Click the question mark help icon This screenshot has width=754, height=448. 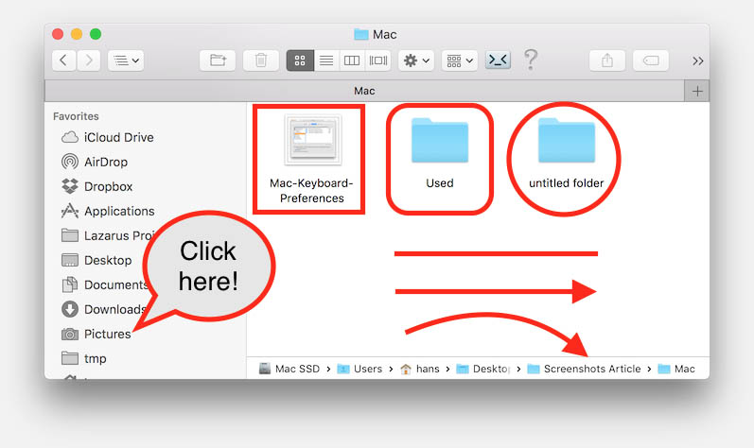click(x=531, y=60)
